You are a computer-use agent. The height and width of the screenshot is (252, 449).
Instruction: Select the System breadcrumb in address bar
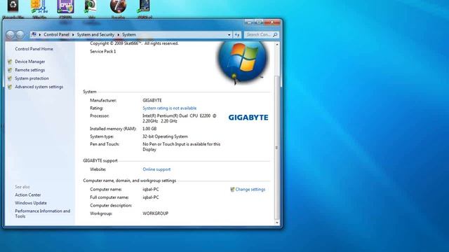[x=129, y=34]
